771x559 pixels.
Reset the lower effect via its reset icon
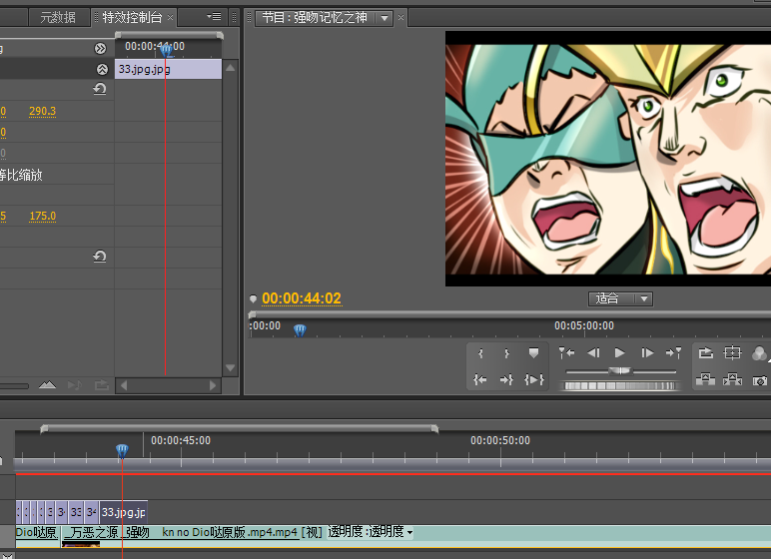click(100, 257)
